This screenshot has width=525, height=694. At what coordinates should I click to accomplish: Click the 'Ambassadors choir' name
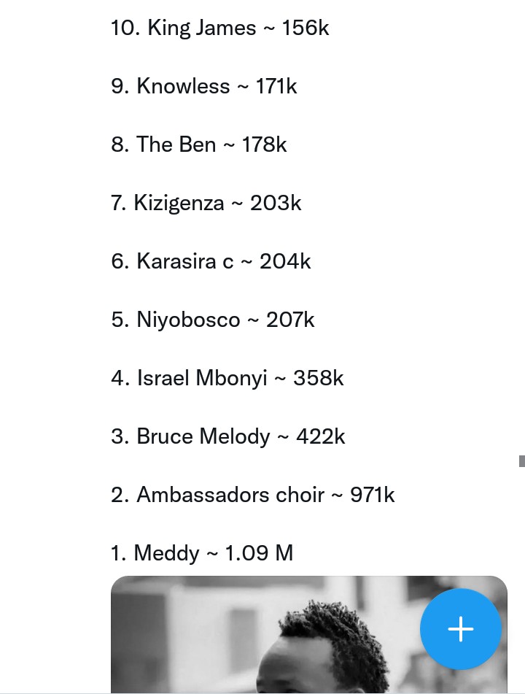click(x=230, y=495)
